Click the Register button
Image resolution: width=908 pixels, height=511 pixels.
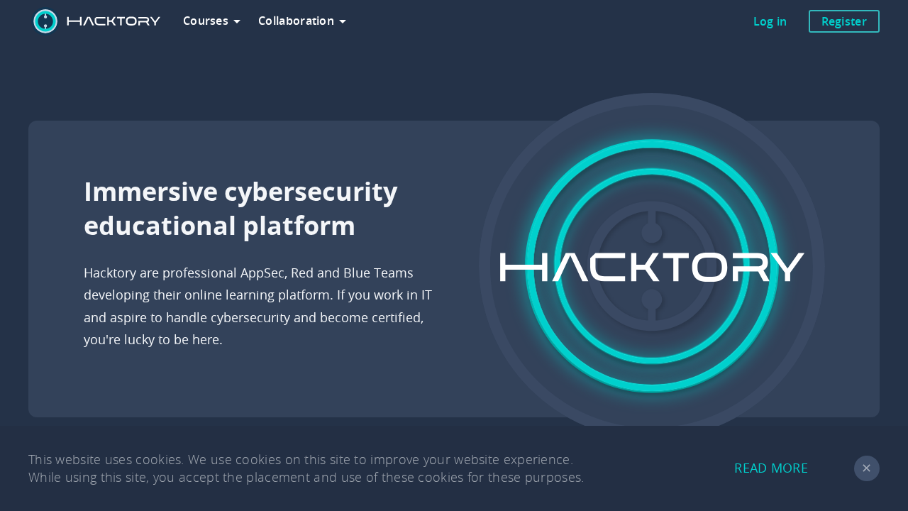tap(843, 21)
